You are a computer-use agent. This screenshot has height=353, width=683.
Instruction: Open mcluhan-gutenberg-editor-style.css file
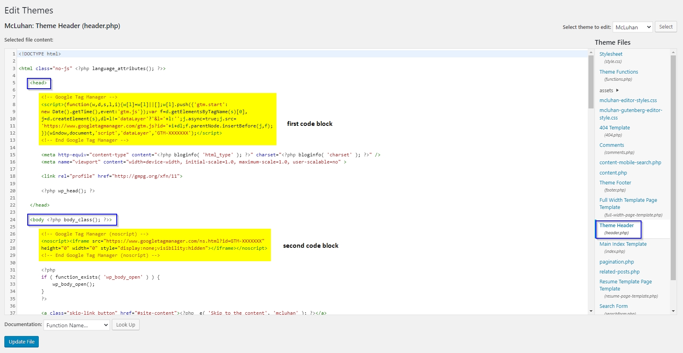click(x=631, y=114)
